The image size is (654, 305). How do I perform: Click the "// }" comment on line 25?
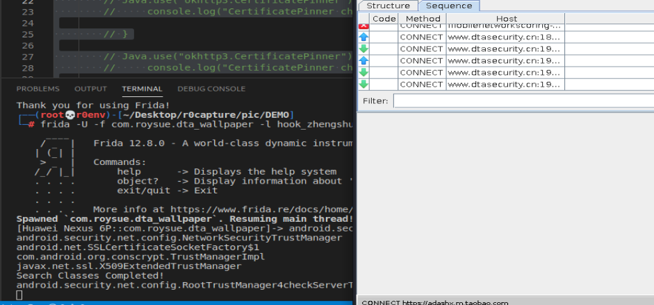(x=116, y=34)
